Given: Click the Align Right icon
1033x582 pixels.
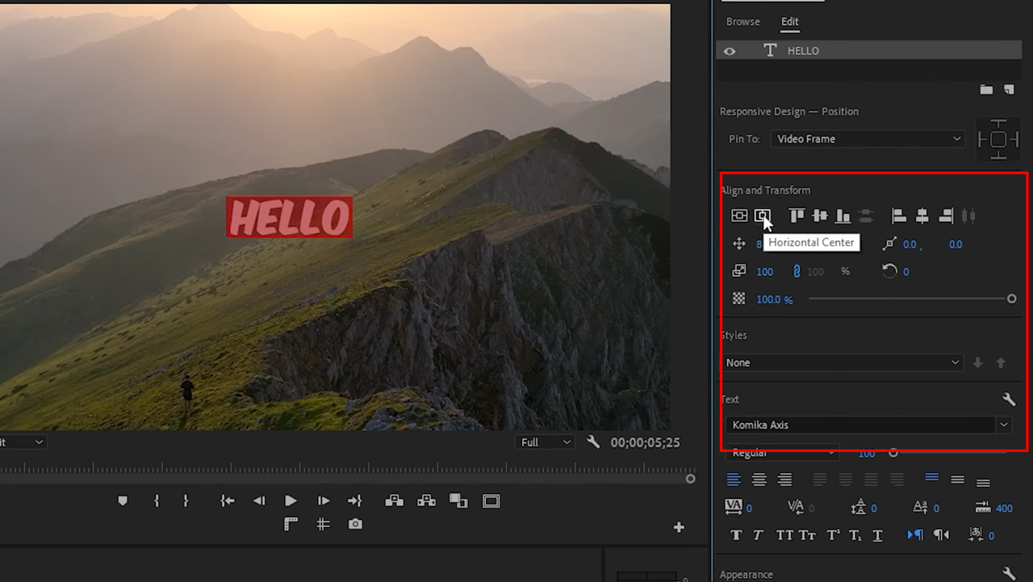Looking at the screenshot, I should pos(944,216).
